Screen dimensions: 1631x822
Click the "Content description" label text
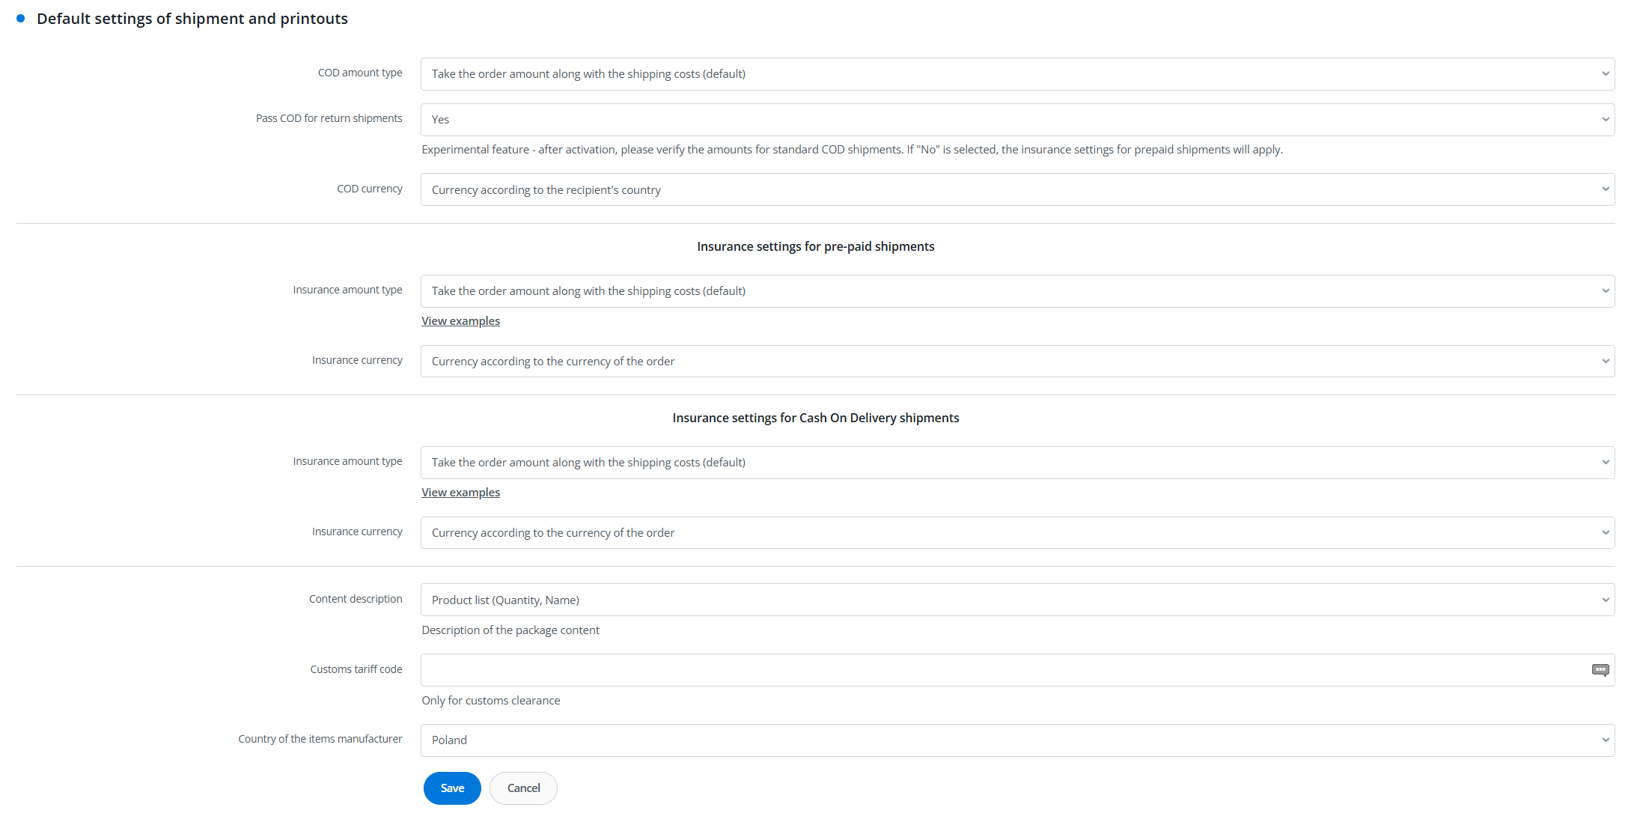click(x=356, y=599)
